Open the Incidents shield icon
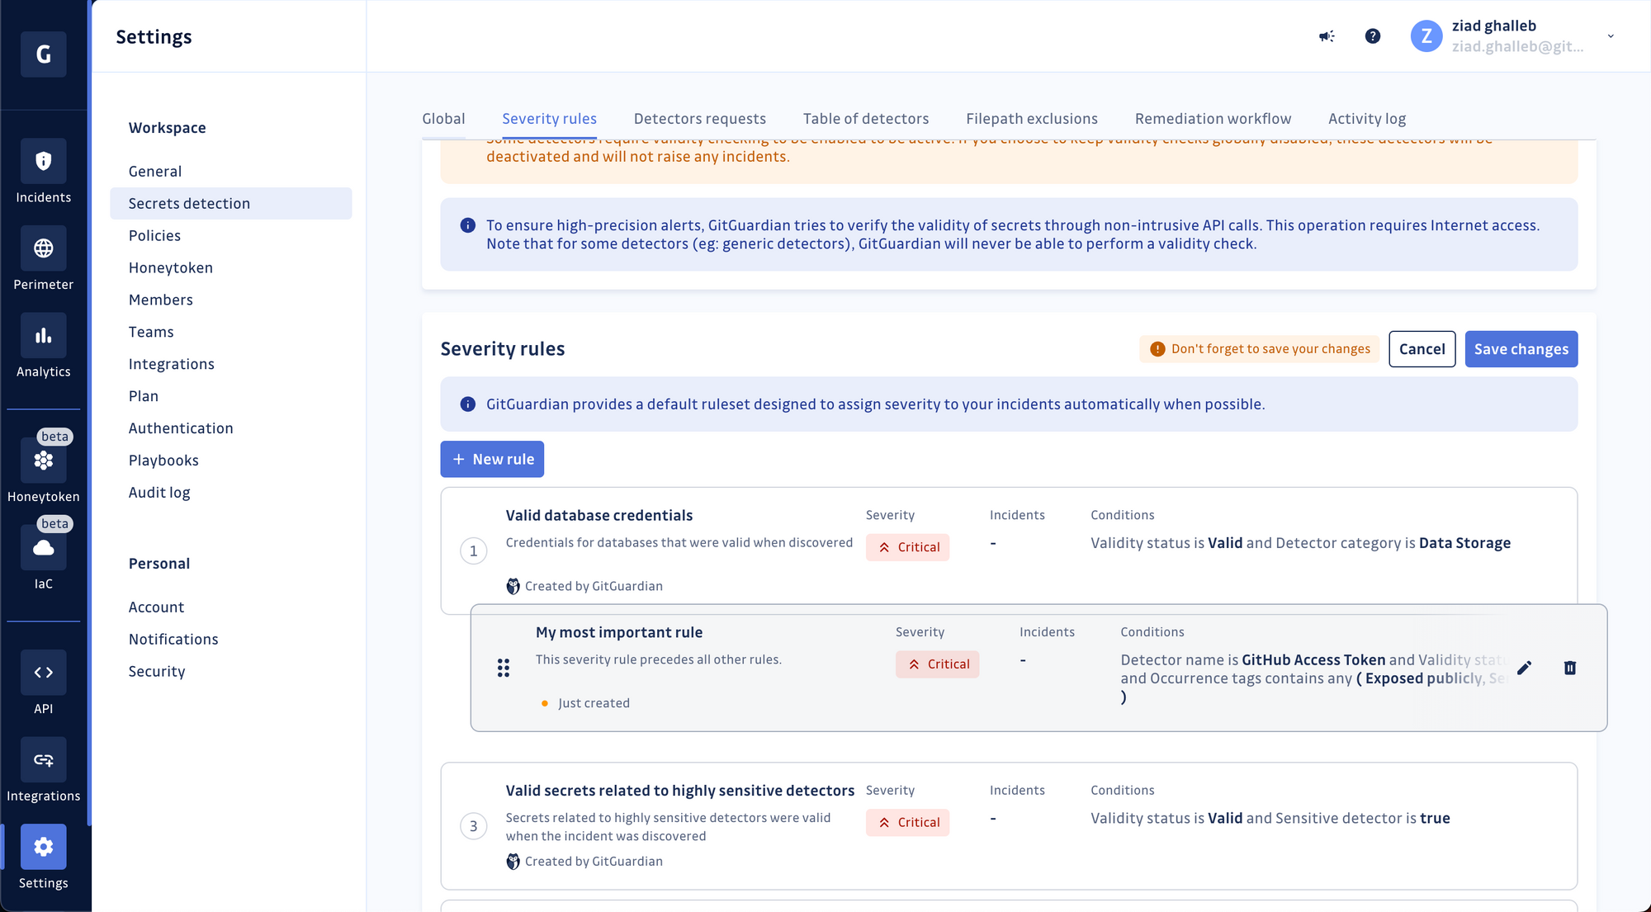 tap(44, 161)
